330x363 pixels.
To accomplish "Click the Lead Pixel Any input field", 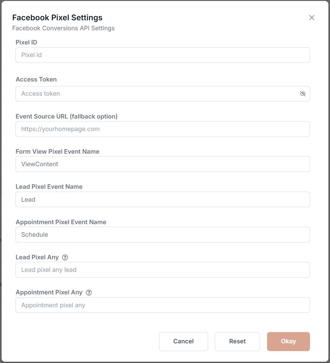I will (x=163, y=270).
